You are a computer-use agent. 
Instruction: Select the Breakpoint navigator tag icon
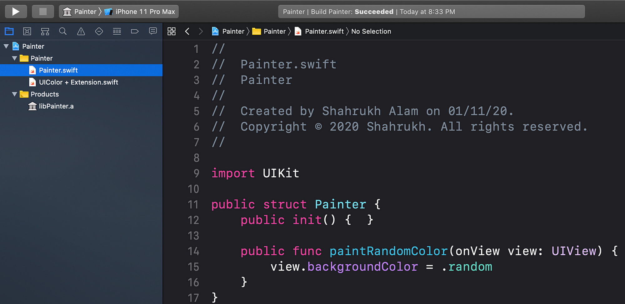pyautogui.click(x=135, y=31)
